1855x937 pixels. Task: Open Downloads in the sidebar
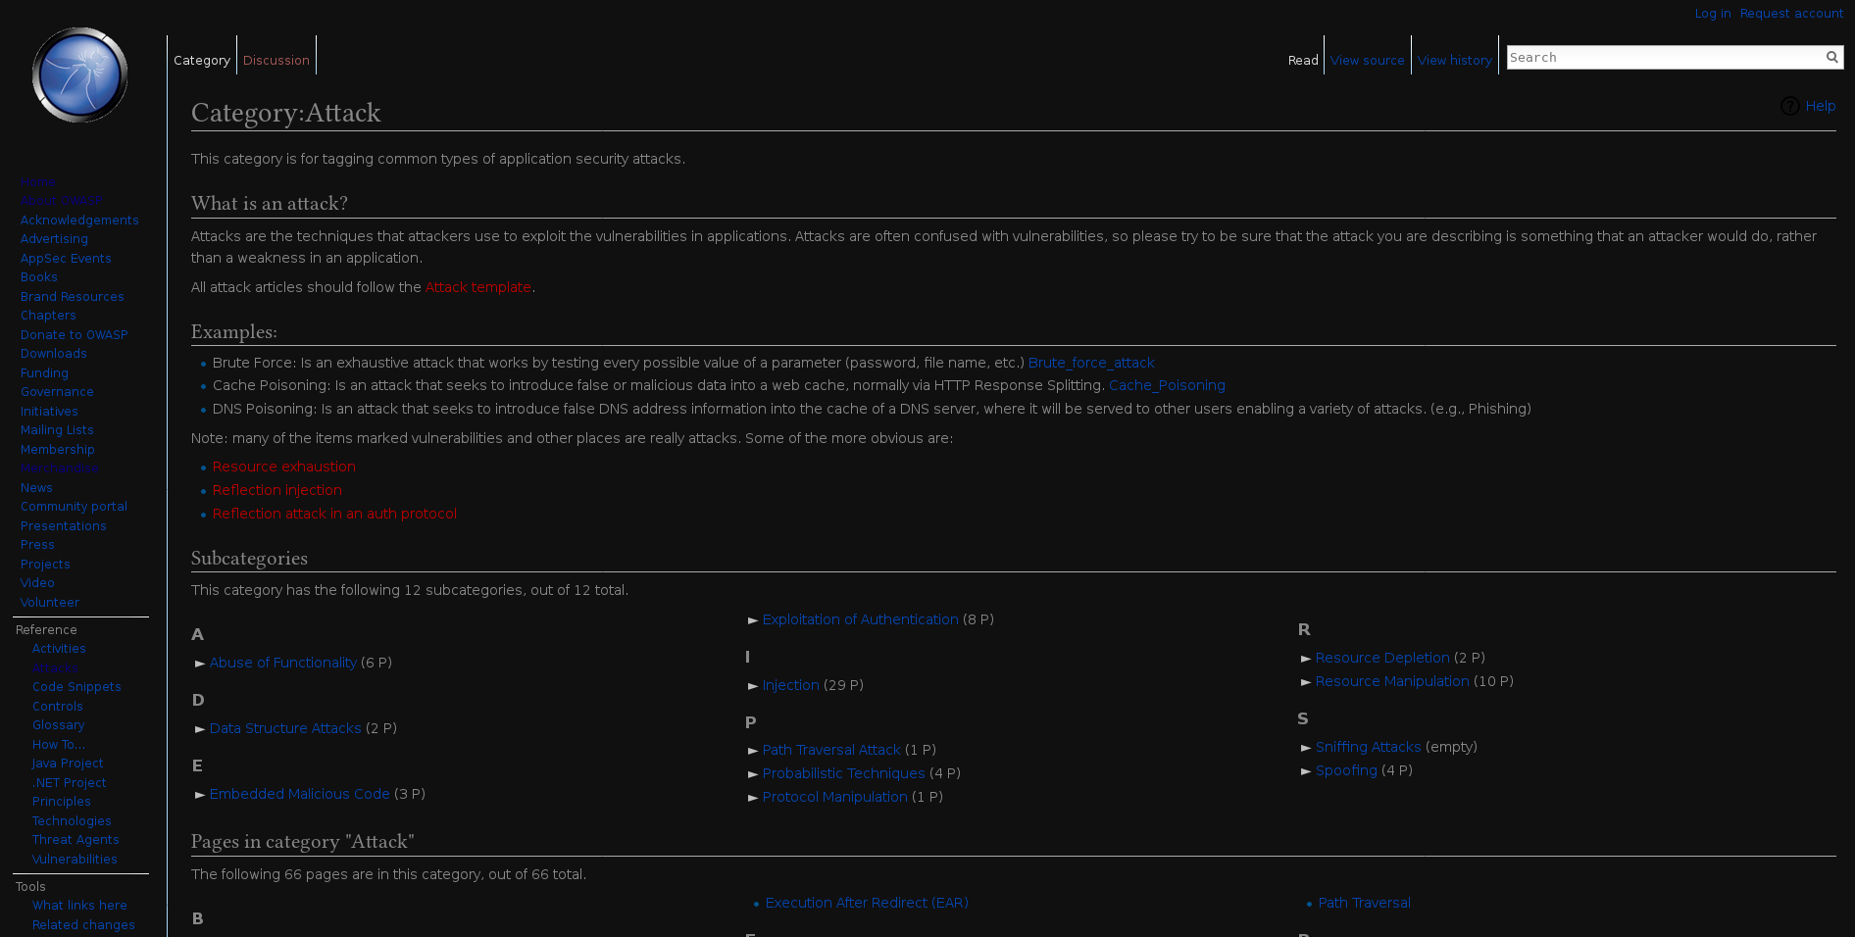[x=54, y=354]
